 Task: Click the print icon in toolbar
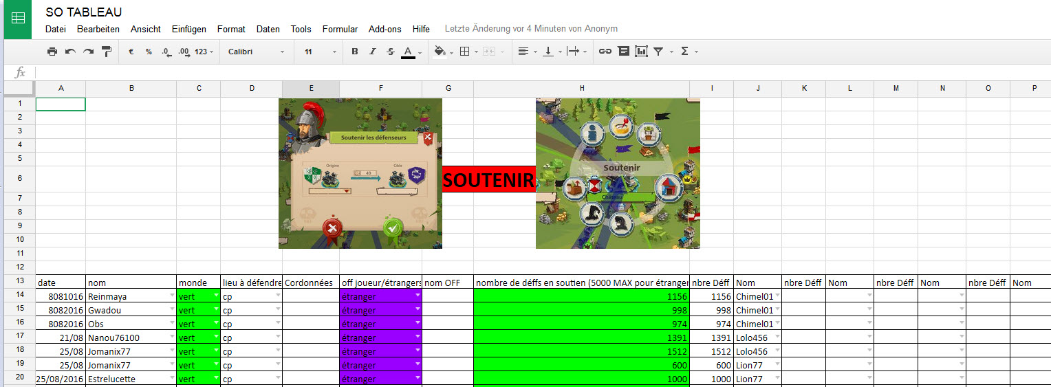(x=52, y=52)
